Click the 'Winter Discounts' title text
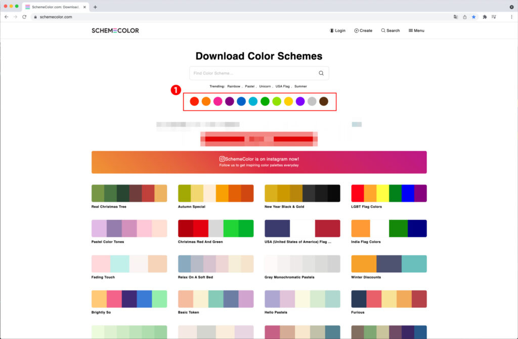The image size is (518, 339). [x=366, y=277]
